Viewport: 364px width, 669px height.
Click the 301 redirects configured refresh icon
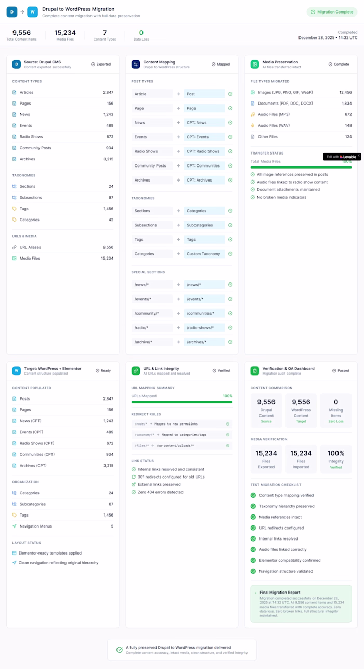coord(134,477)
